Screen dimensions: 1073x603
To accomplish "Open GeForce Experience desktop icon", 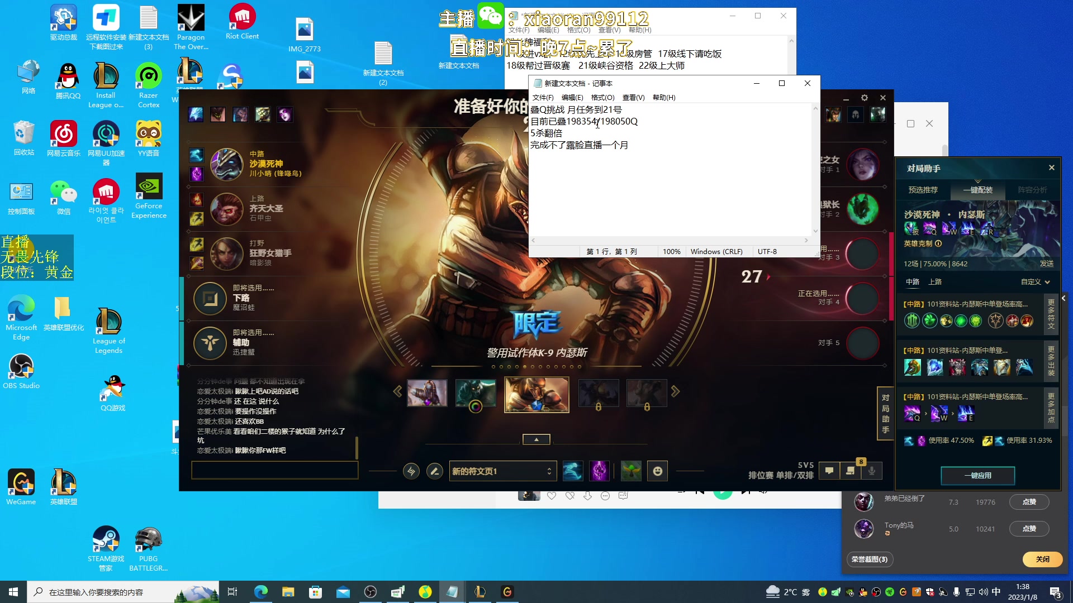I will (149, 196).
